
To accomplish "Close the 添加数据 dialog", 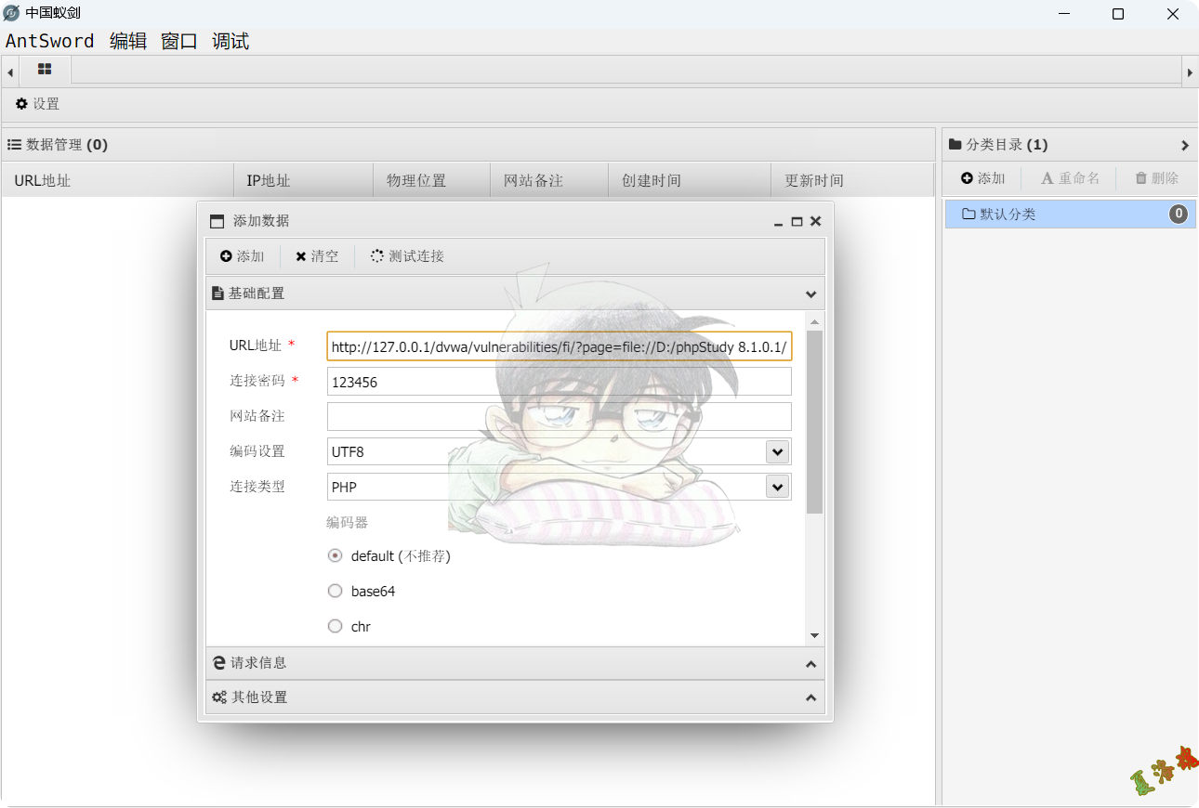I will tap(815, 221).
